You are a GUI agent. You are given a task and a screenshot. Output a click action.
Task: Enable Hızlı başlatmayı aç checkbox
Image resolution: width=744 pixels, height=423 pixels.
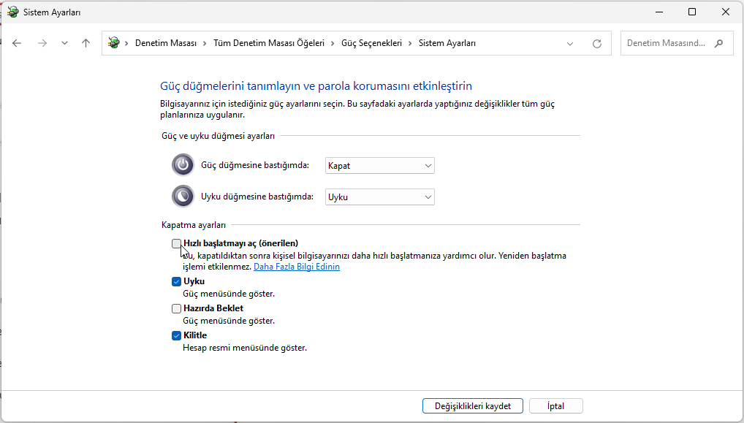177,243
